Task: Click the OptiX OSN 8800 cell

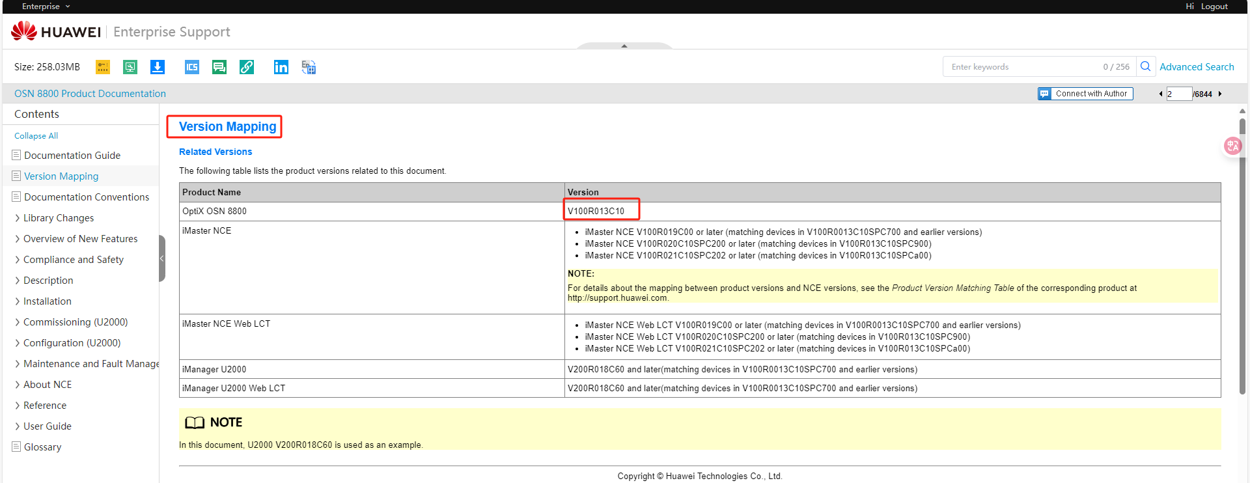Action: point(372,211)
